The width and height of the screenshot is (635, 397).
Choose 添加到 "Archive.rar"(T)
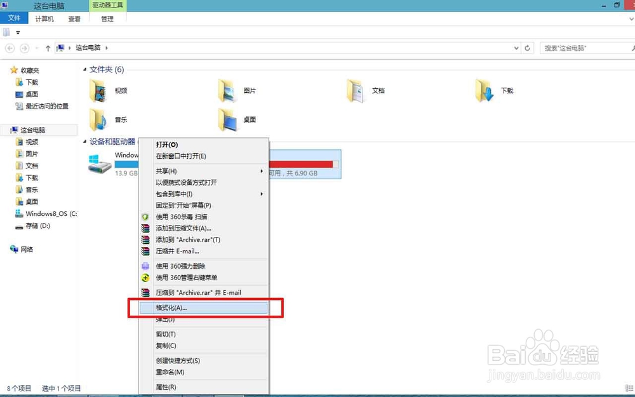click(x=203, y=240)
